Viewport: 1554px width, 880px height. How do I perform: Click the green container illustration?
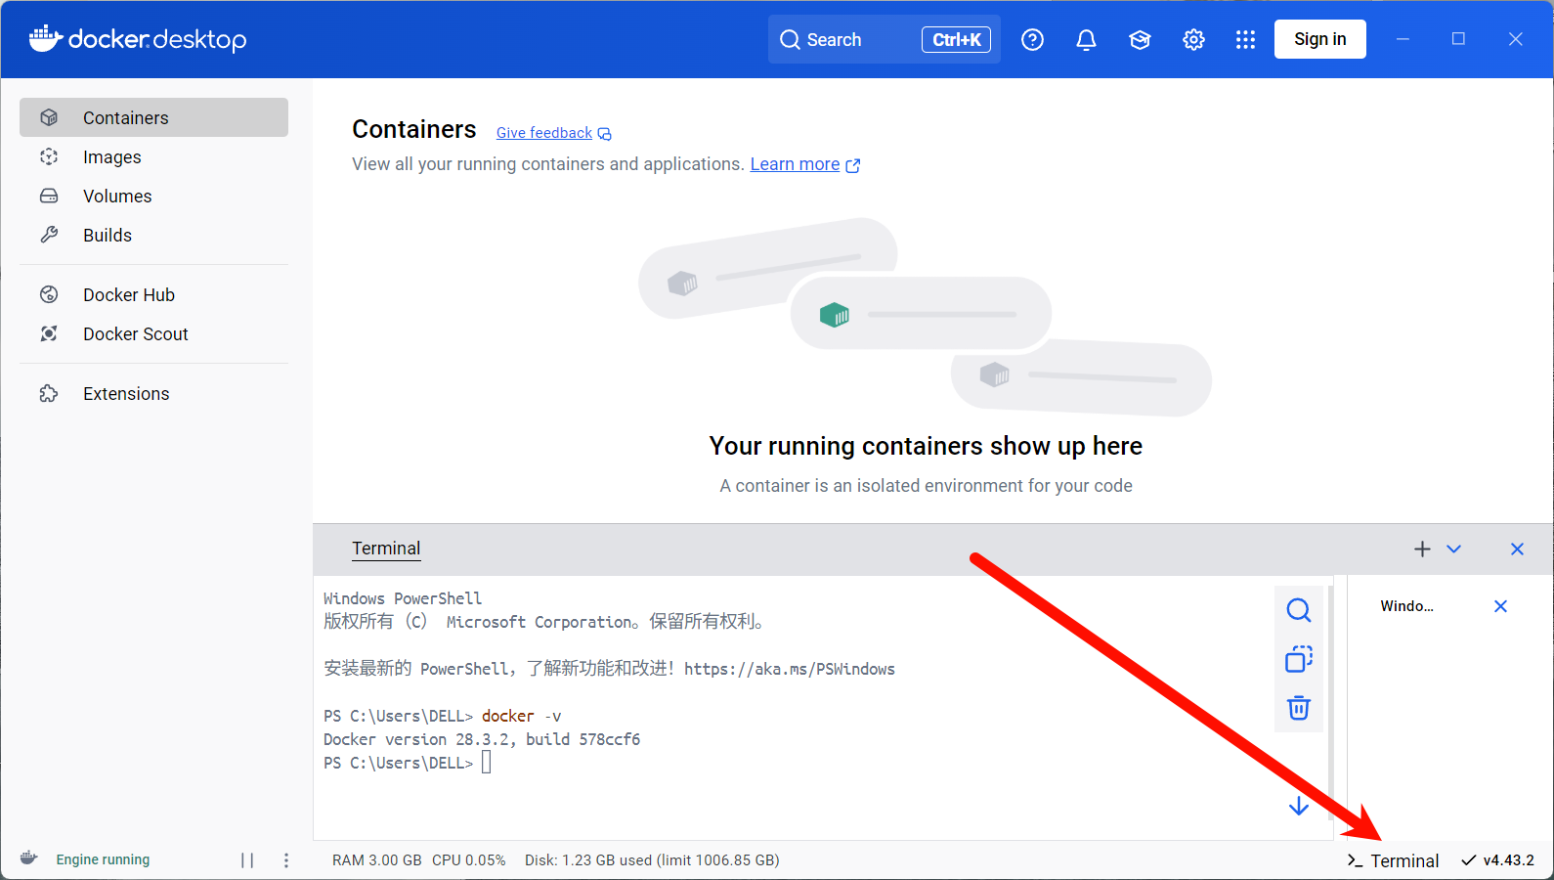point(835,315)
